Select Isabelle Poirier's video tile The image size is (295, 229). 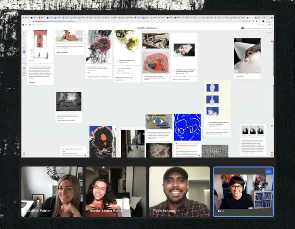(x=52, y=191)
